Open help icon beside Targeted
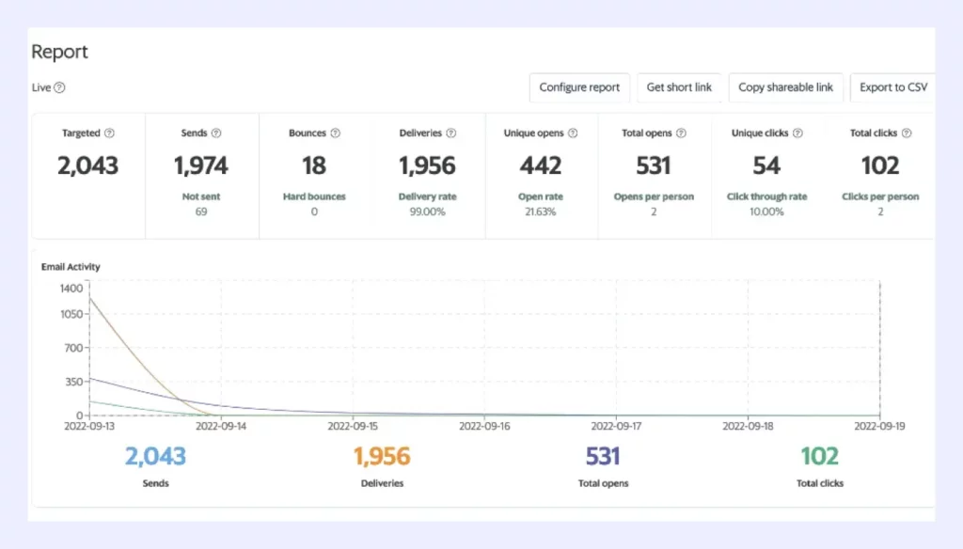Screen dimensions: 963x549 pos(109,133)
